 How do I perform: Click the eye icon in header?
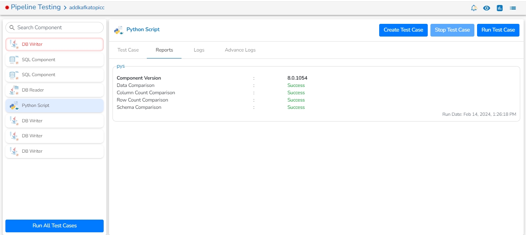point(487,8)
